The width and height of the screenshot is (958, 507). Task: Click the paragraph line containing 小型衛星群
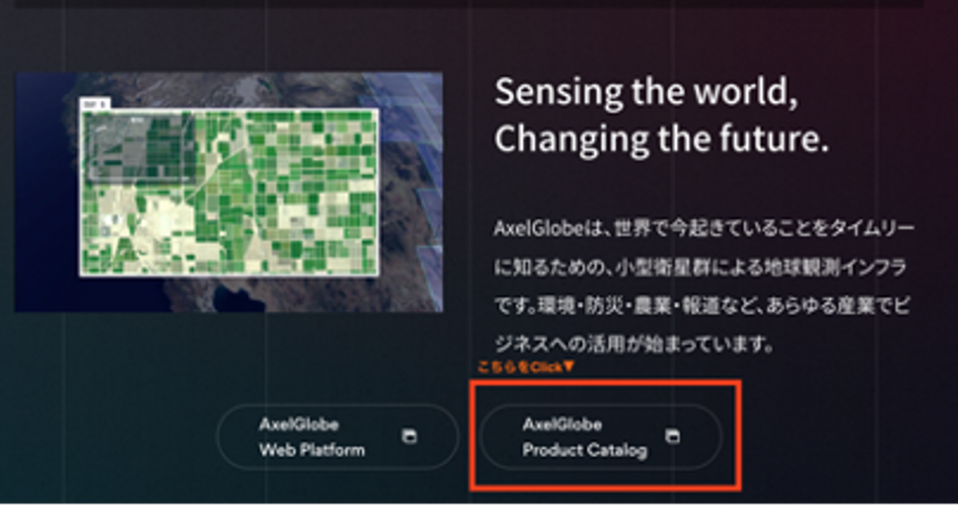701,267
